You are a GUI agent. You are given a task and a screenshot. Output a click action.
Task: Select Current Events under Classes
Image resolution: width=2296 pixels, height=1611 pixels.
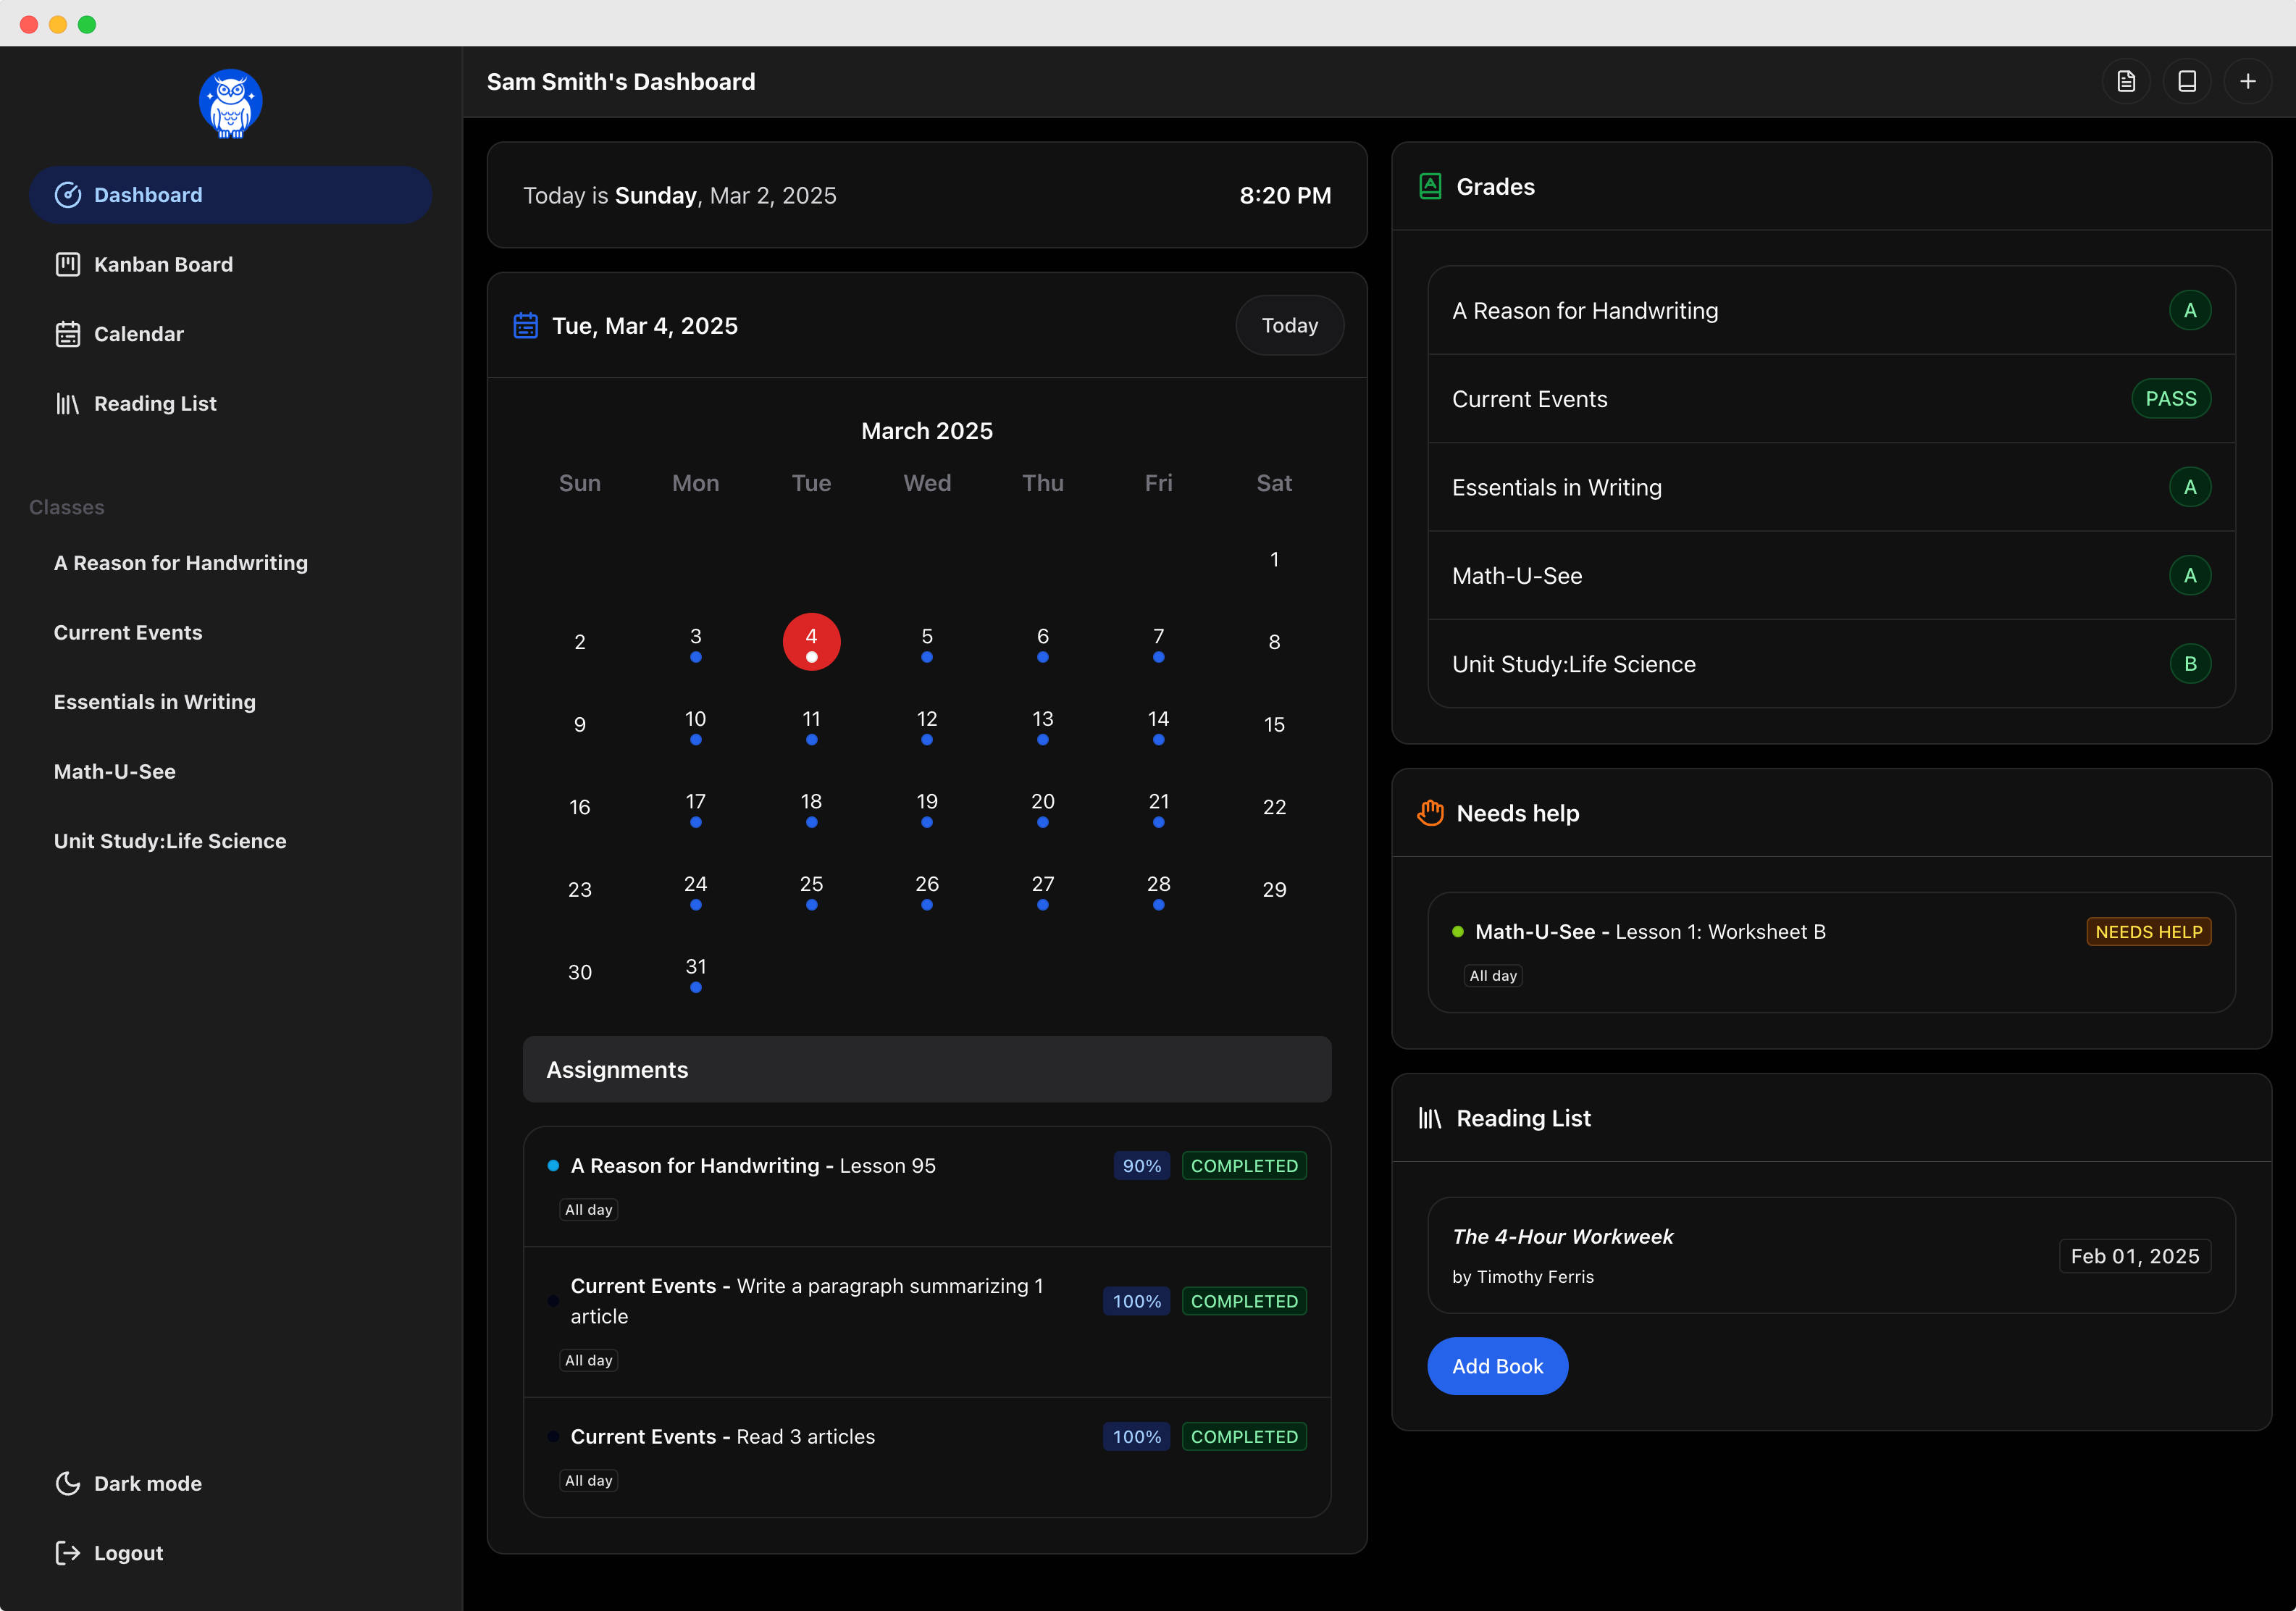coord(127,632)
